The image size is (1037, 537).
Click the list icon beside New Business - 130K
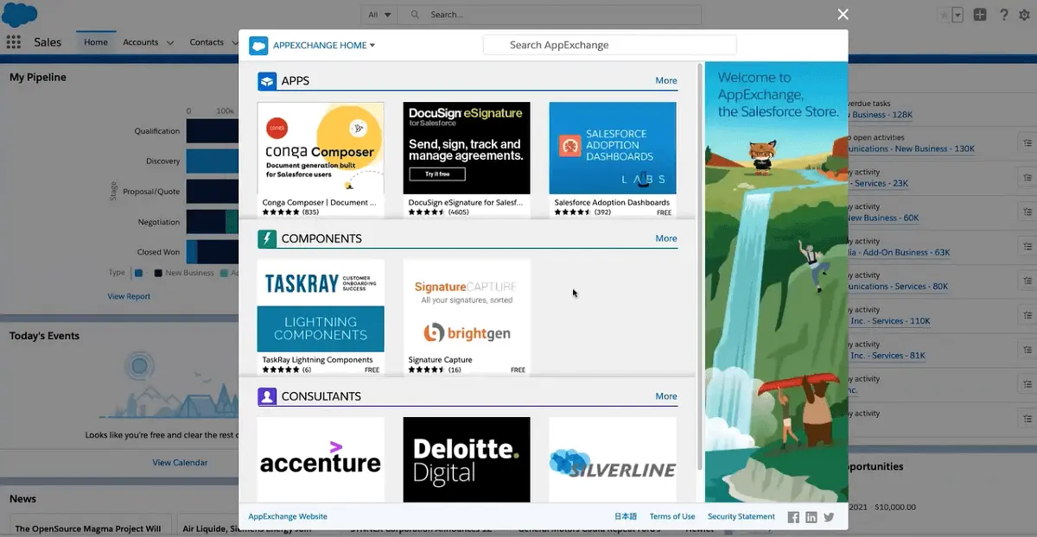(1027, 143)
